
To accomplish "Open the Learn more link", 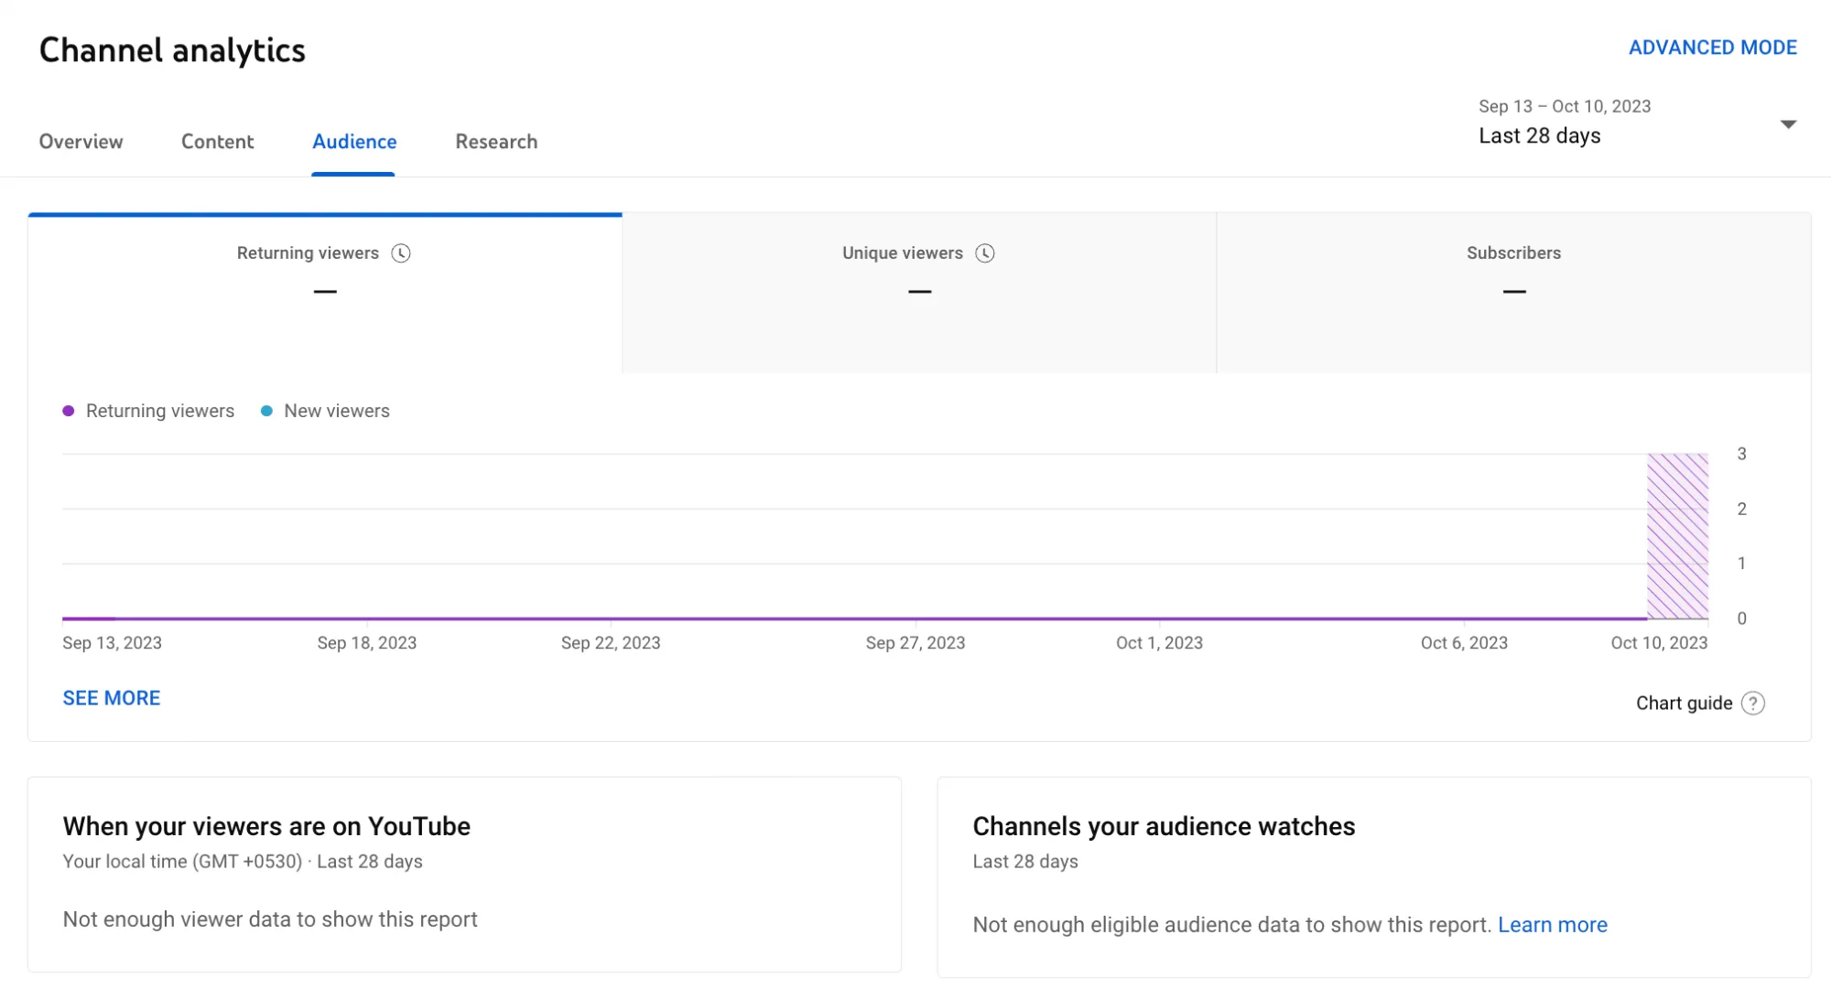I will tap(1552, 925).
